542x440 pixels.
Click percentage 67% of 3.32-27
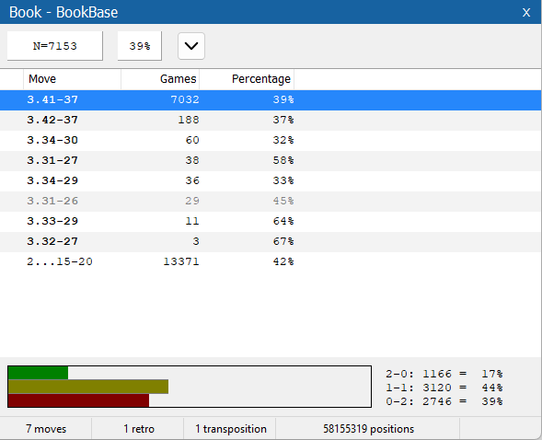coord(283,241)
